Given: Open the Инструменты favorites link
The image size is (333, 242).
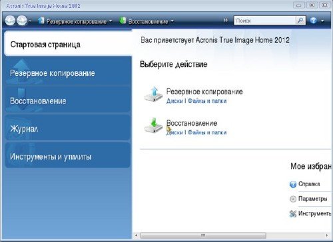Looking at the screenshot, I should click(315, 213).
